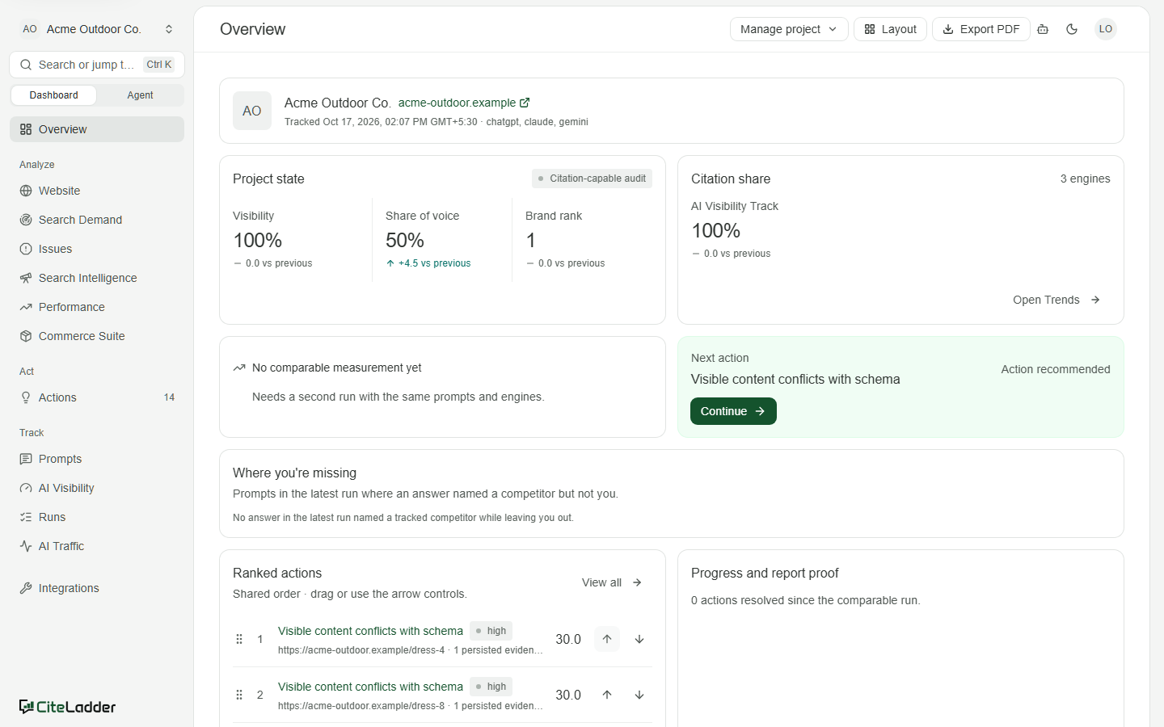Image resolution: width=1164 pixels, height=727 pixels.
Task: Open the Layout options
Action: pyautogui.click(x=890, y=29)
